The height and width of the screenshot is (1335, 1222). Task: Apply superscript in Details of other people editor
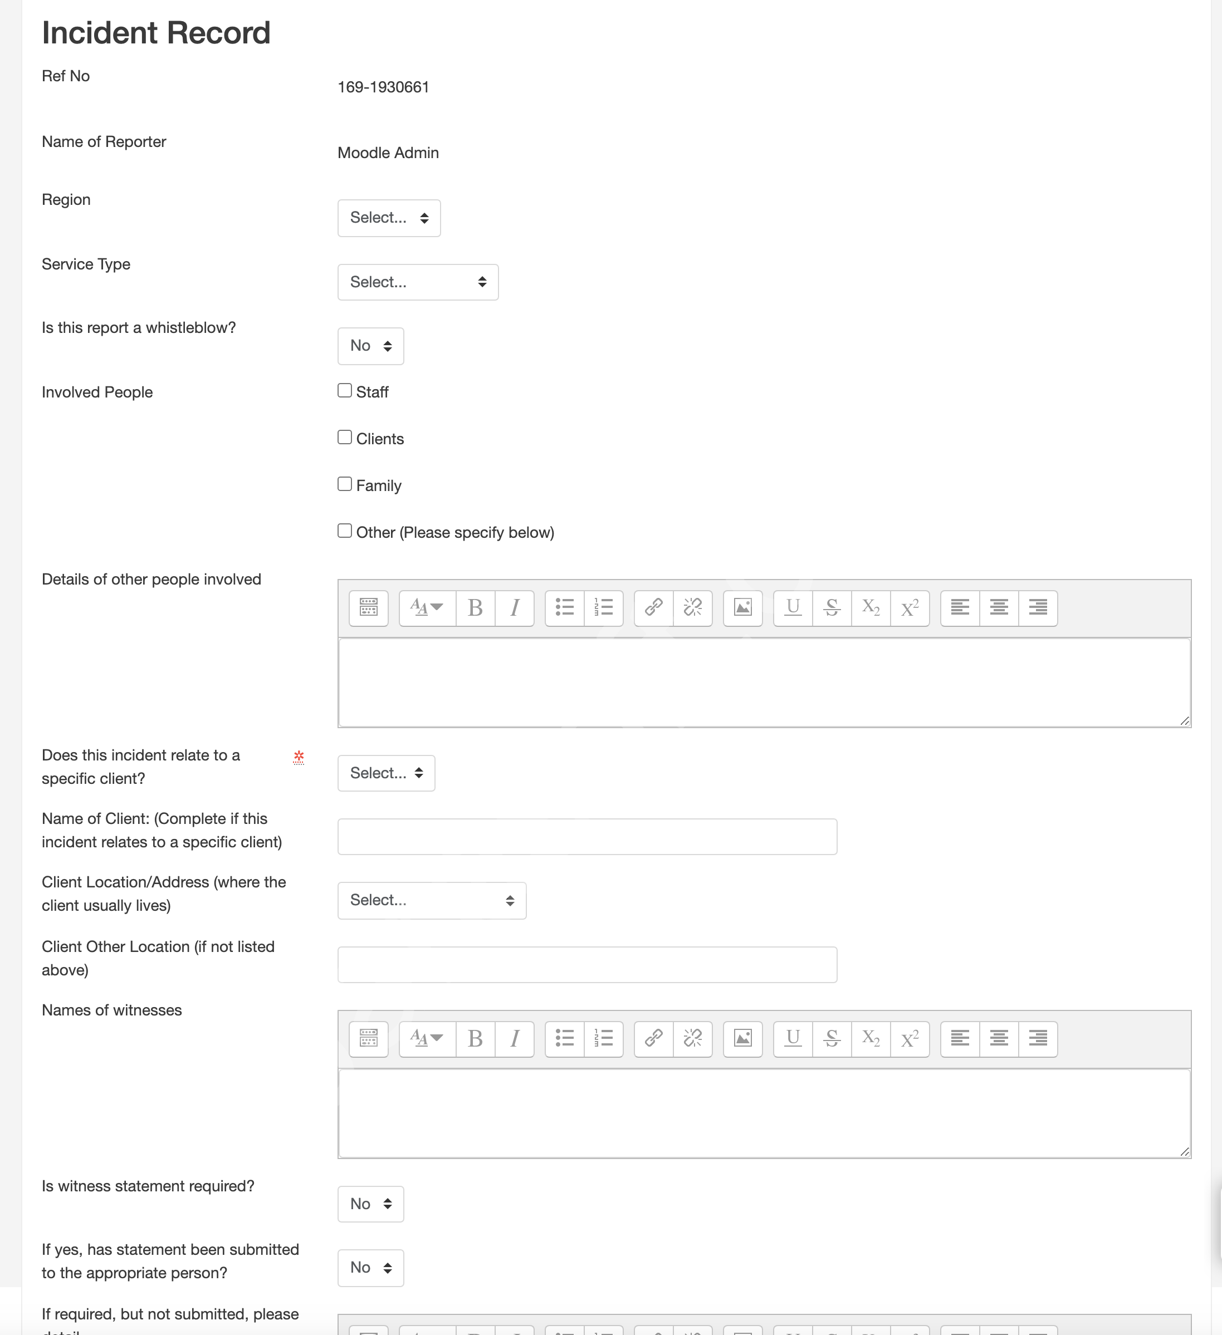(x=910, y=608)
